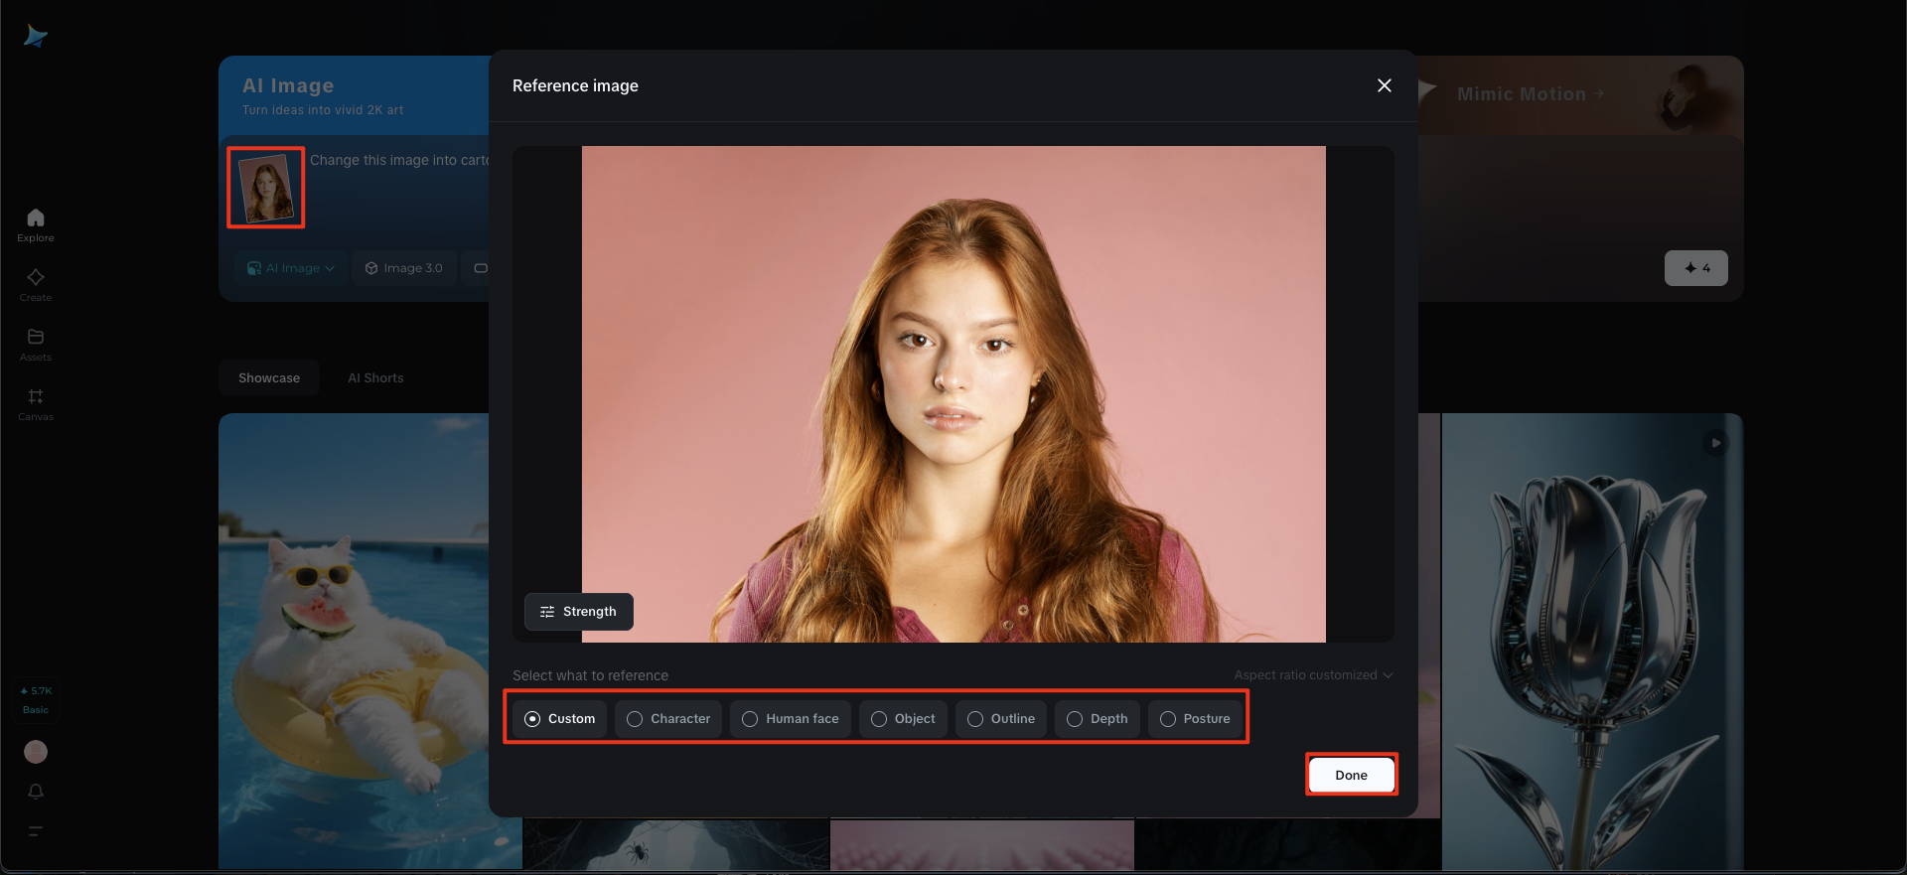
Task: Click the generate button showing 4 credits
Action: click(x=1696, y=268)
